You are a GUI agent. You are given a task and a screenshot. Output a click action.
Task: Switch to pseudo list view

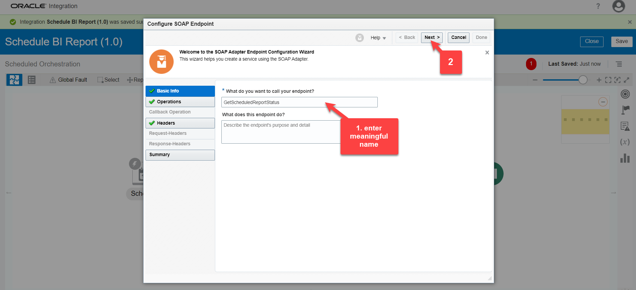(31, 80)
